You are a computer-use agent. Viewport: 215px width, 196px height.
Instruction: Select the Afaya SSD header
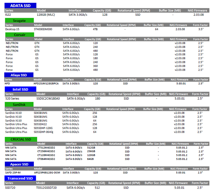pyautogui.click(x=19, y=75)
